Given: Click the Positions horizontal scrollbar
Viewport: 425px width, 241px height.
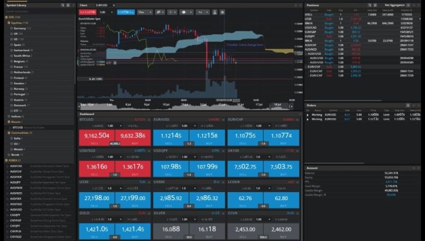Looking at the screenshot, I should pos(343,101).
